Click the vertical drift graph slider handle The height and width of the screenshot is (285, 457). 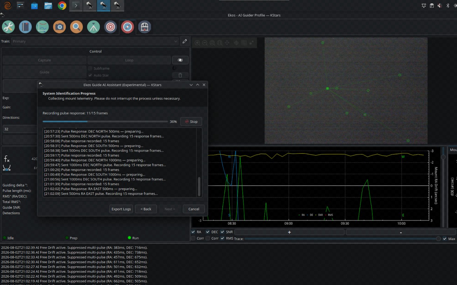point(443,157)
